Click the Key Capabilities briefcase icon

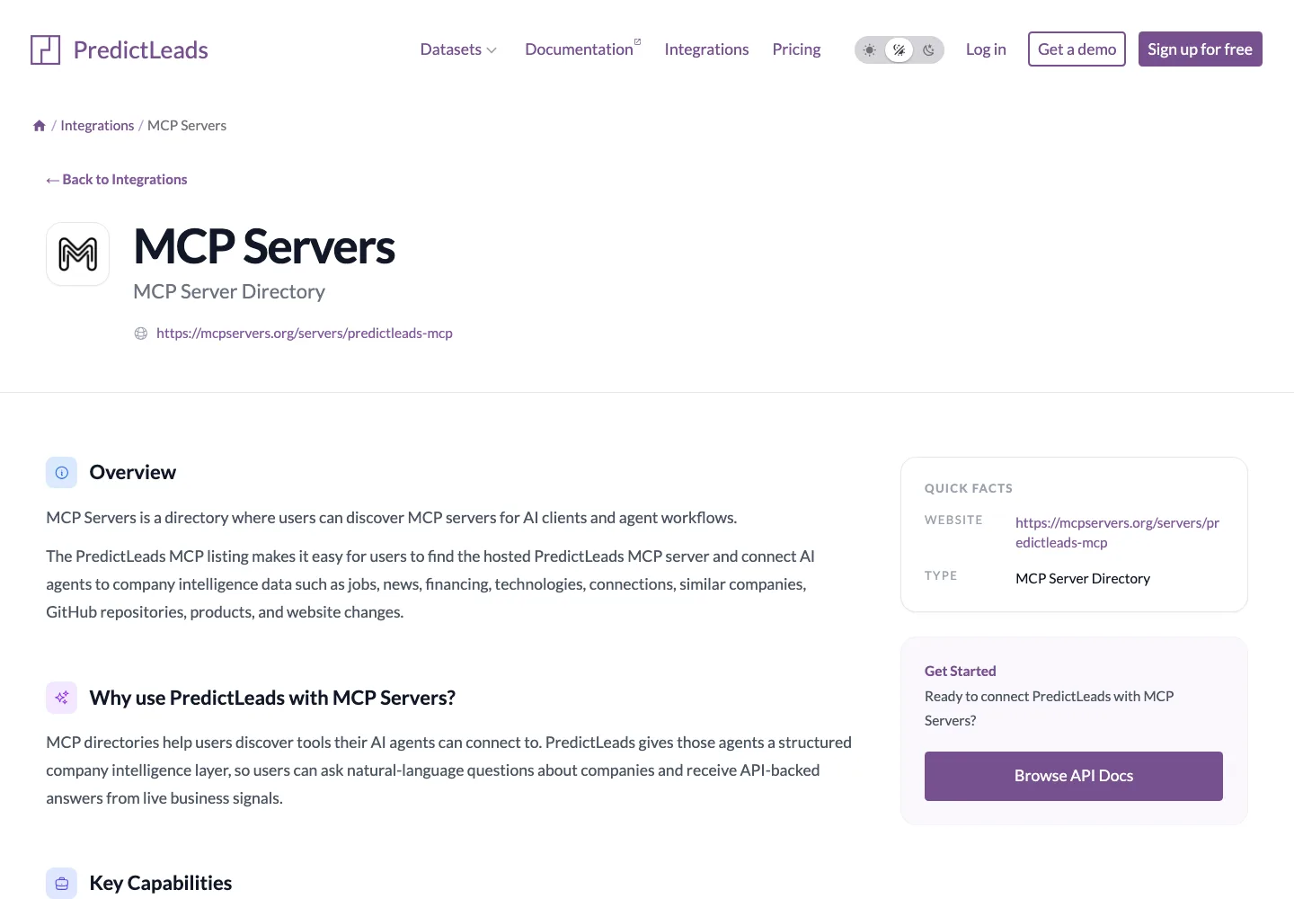(x=62, y=883)
